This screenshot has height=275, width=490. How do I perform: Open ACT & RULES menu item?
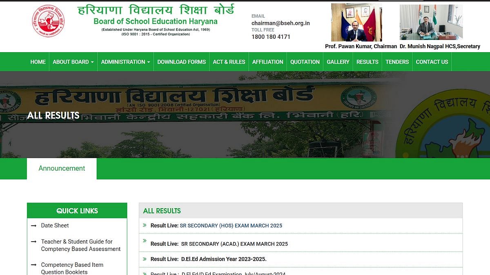(229, 62)
